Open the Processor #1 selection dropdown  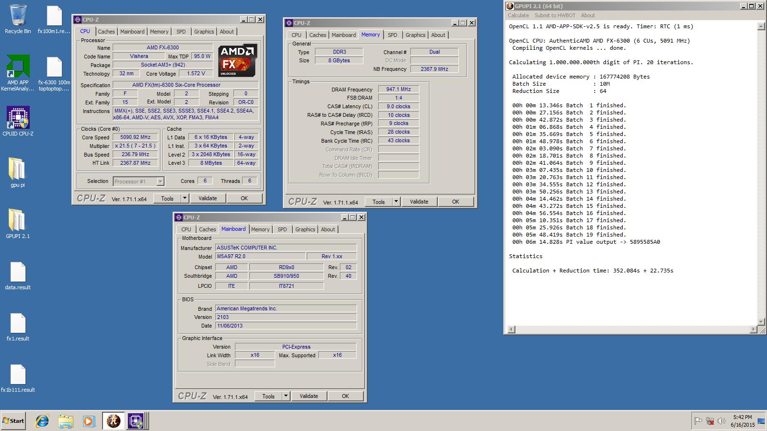click(160, 181)
